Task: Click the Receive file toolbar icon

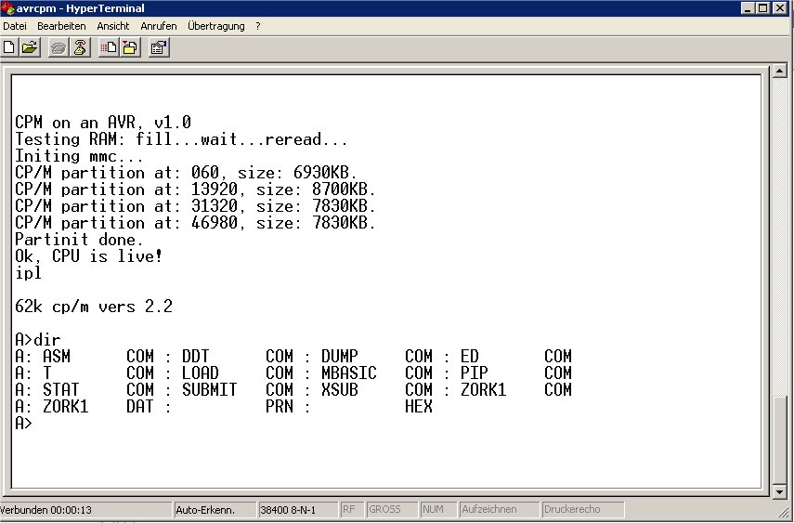Action: 130,47
